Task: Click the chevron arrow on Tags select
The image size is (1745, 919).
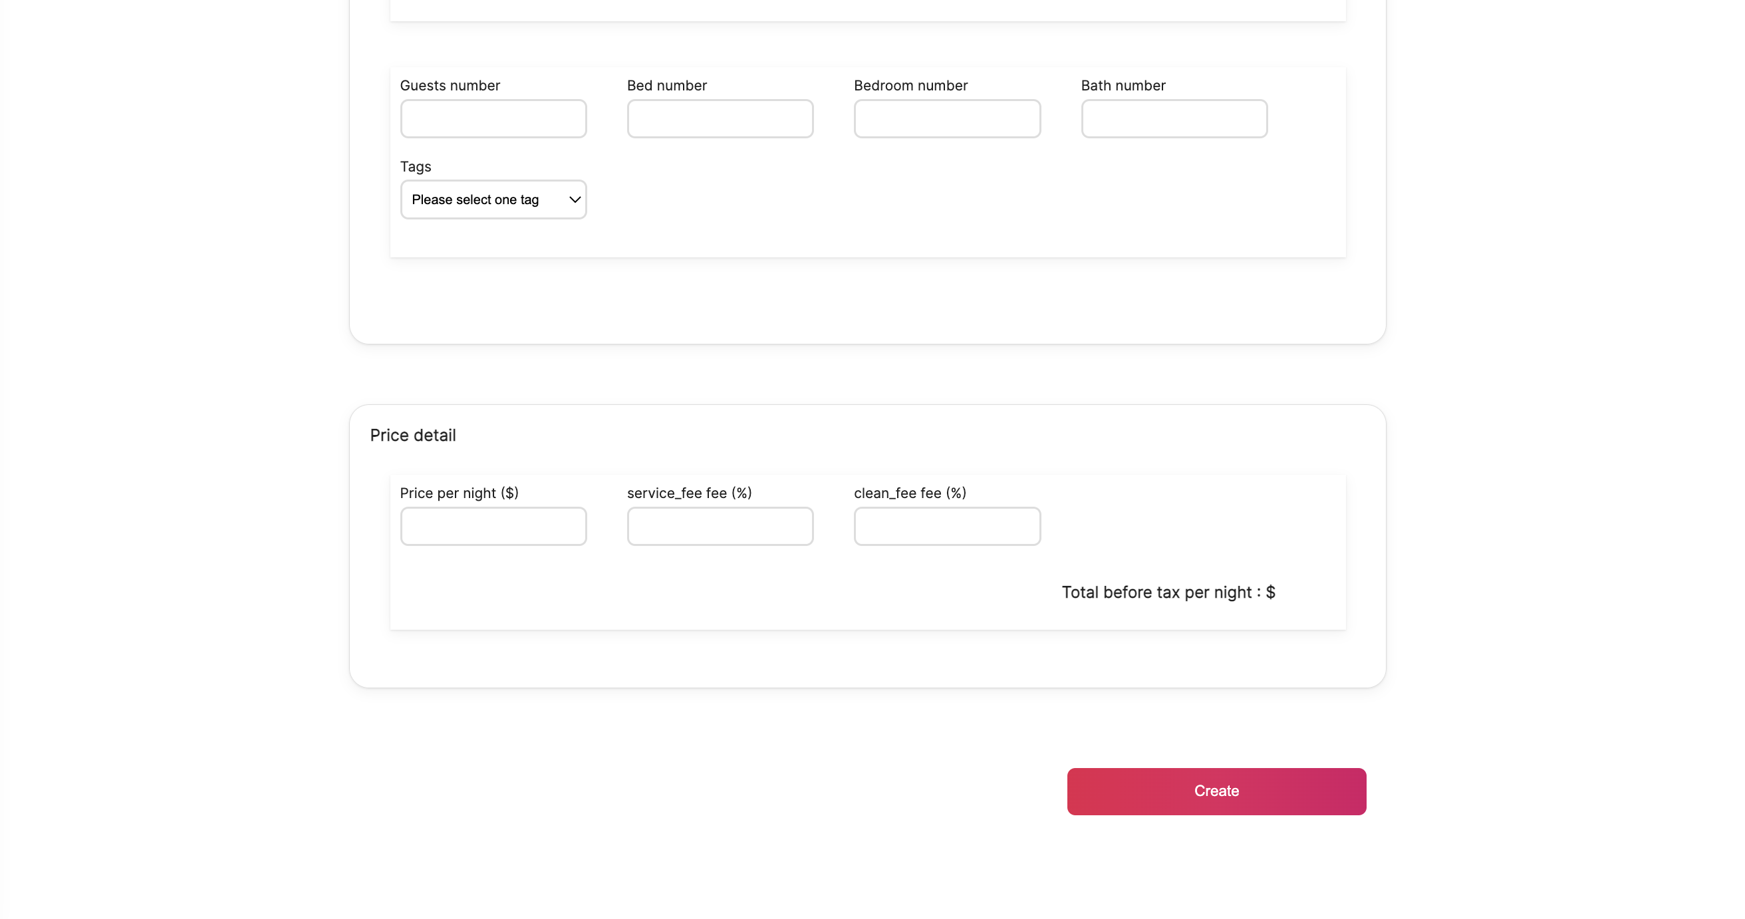Action: (575, 199)
